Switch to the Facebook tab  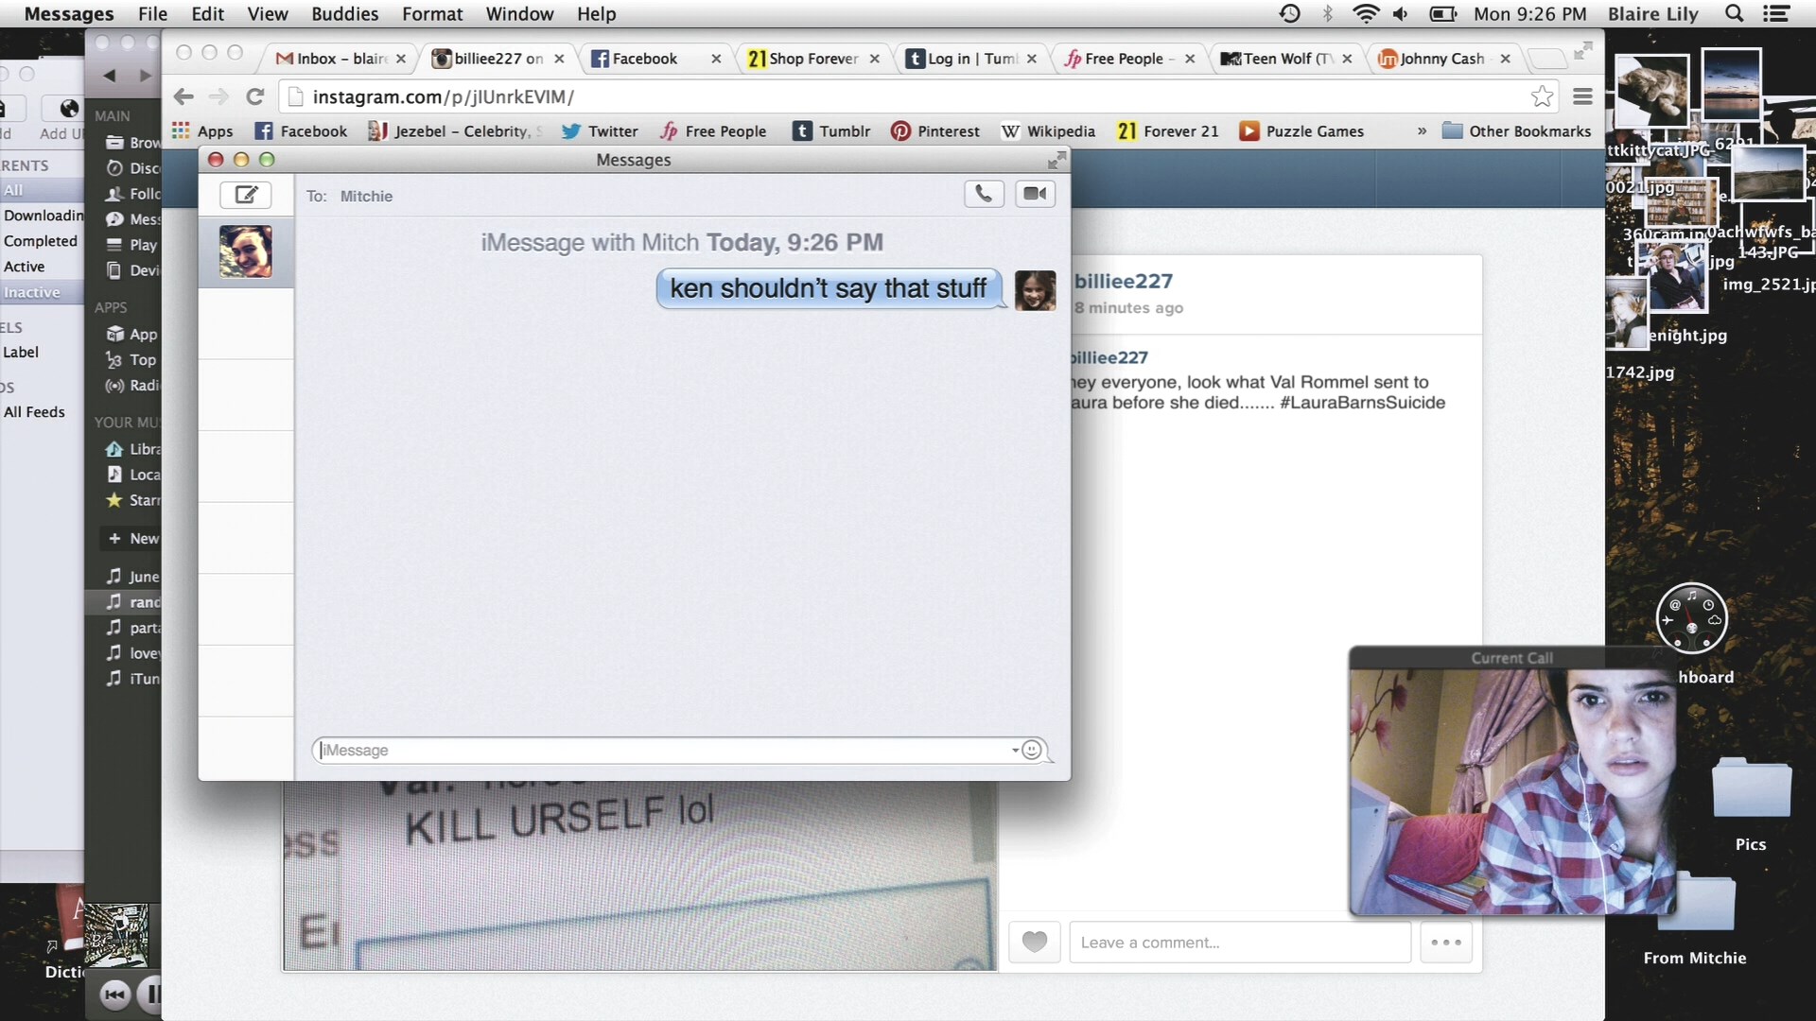click(655, 59)
